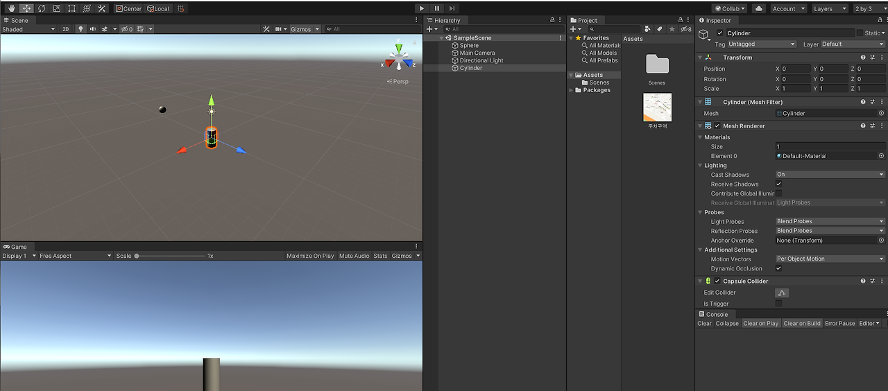Select the Hand tool
The width and height of the screenshot is (888, 391).
[11, 8]
